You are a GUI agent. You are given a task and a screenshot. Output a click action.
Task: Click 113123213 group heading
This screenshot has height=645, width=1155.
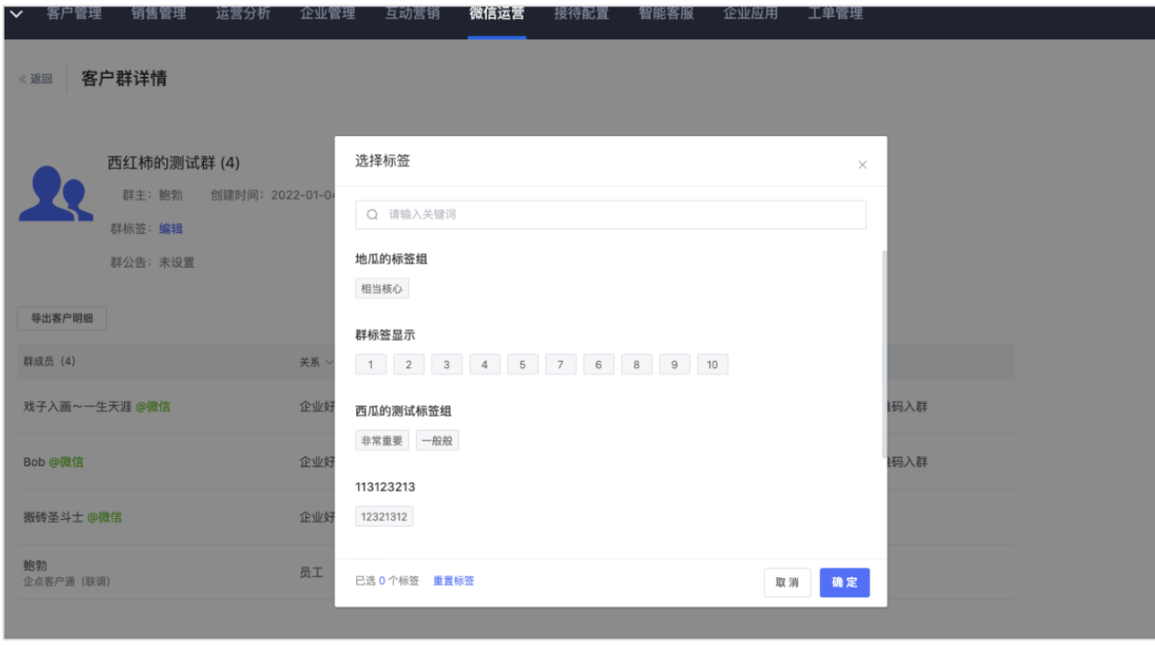(385, 487)
